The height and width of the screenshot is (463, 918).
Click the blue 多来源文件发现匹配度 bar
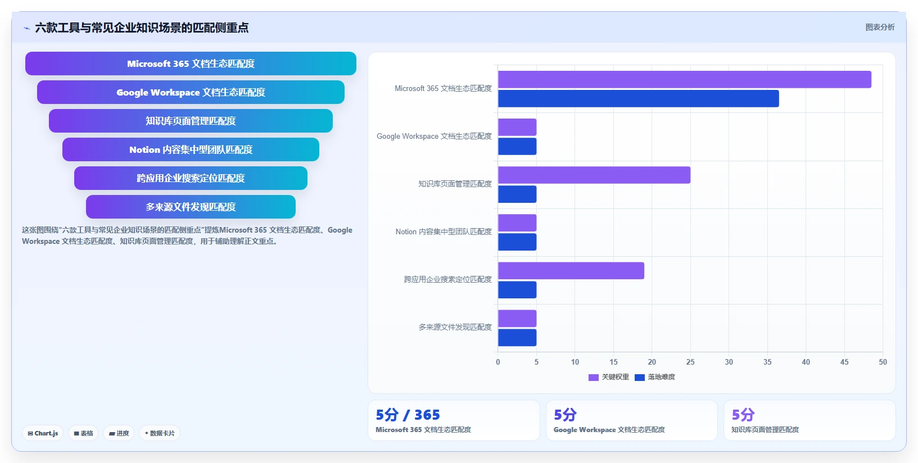tap(517, 338)
